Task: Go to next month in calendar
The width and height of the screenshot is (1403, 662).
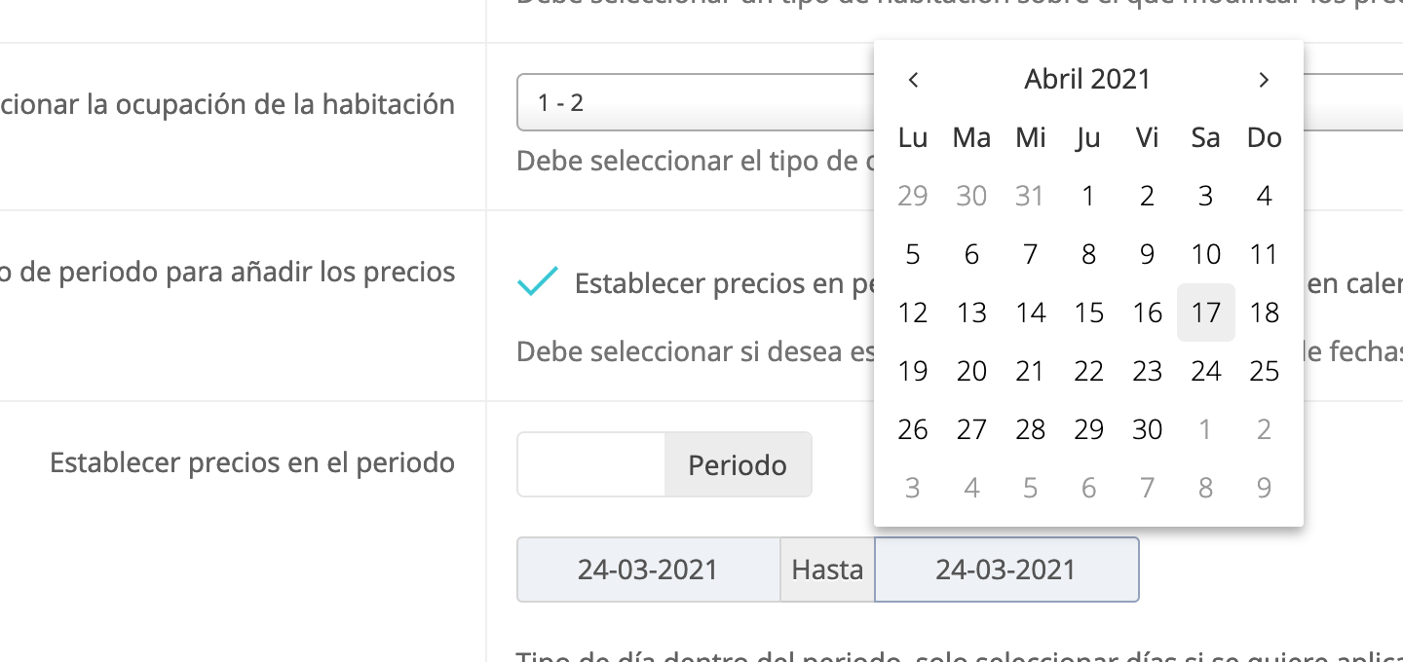Action: 1264,80
